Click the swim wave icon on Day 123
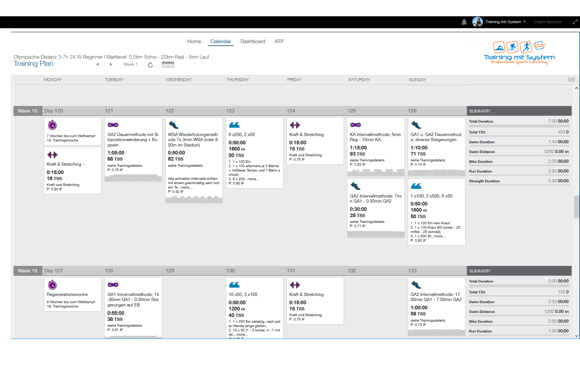This screenshot has width=580, height=386. [x=234, y=125]
